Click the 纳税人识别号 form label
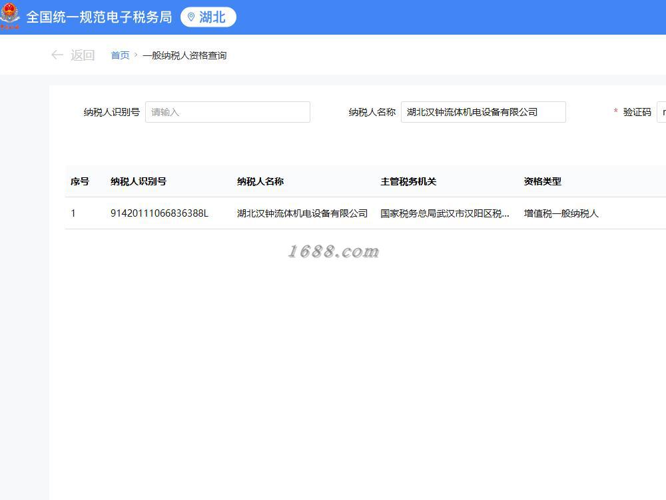This screenshot has width=666, height=500. click(112, 112)
